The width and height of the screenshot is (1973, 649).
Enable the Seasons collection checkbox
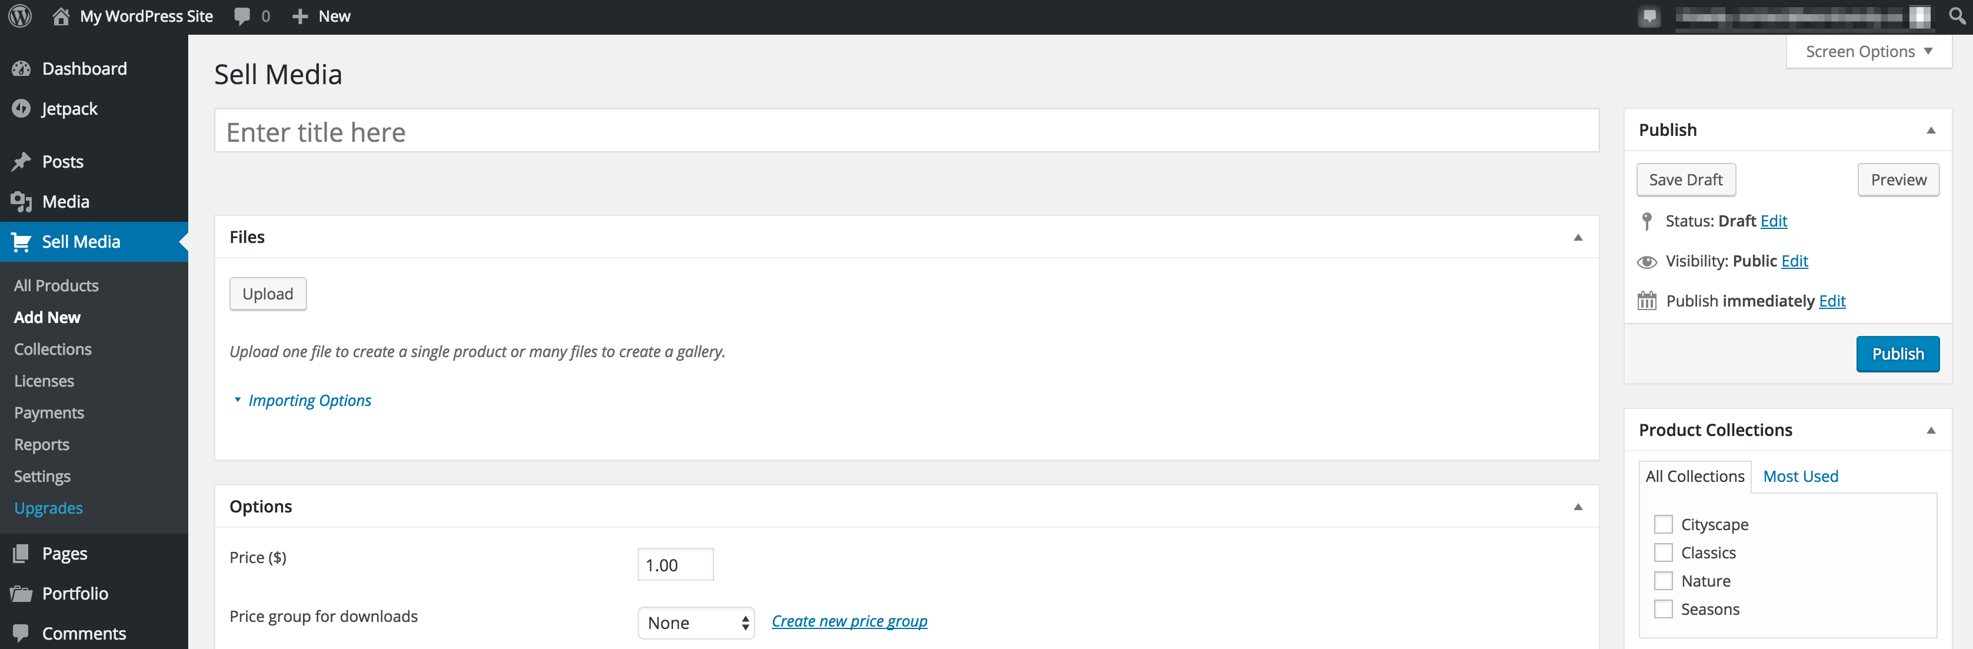click(1663, 609)
